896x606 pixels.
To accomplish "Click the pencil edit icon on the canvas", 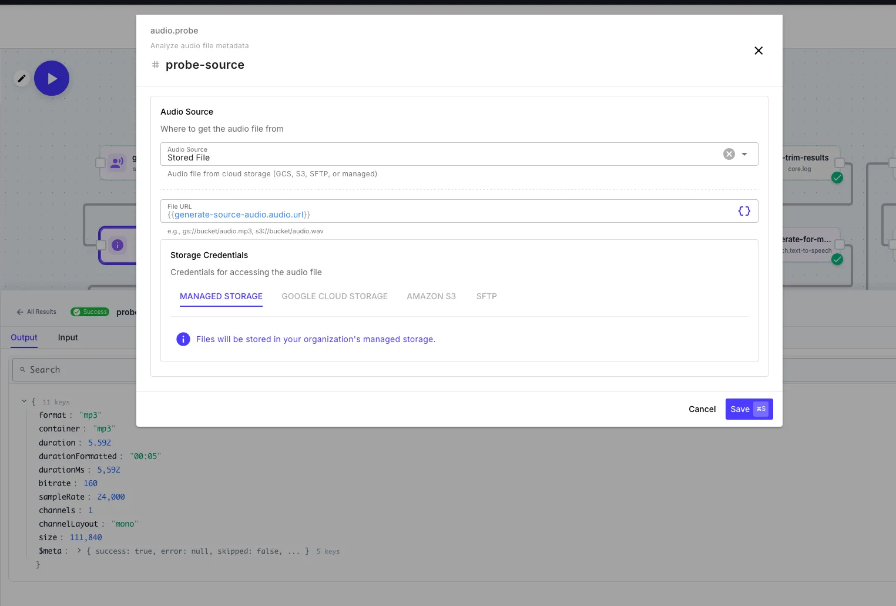I will pos(22,78).
